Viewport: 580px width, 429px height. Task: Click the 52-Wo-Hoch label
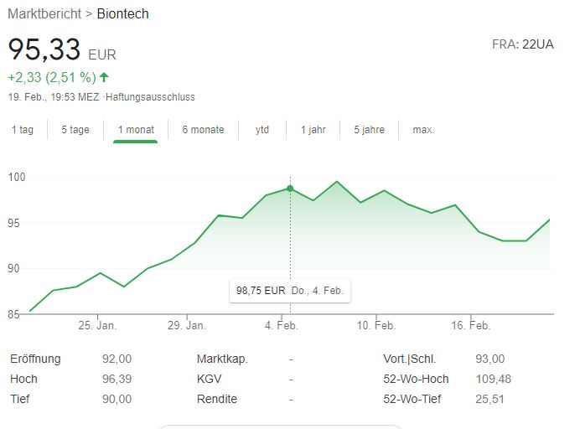tap(416, 379)
